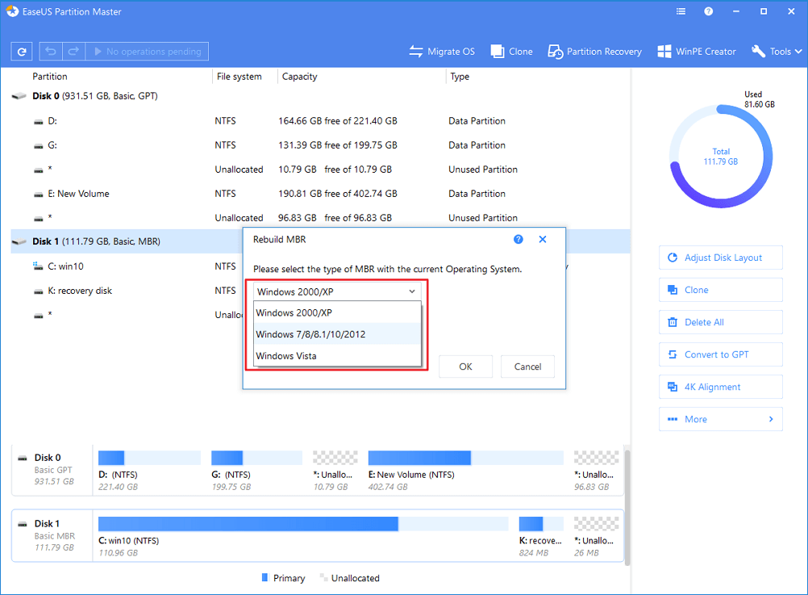The image size is (808, 595).
Task: Click Cancel in Rebuild MBR dialog
Action: click(x=527, y=367)
